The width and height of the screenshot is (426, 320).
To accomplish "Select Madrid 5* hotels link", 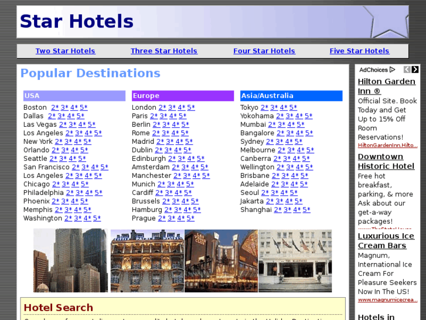I will tap(189, 142).
